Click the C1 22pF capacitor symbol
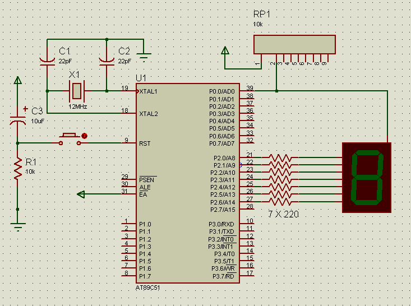 [47, 61]
